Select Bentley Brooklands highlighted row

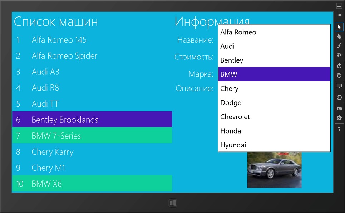point(92,120)
